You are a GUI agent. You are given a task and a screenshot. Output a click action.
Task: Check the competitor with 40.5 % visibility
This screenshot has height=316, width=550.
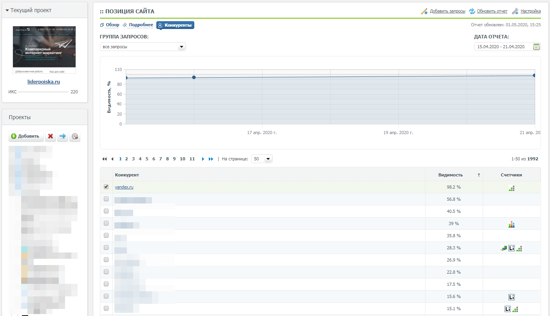pyautogui.click(x=106, y=211)
